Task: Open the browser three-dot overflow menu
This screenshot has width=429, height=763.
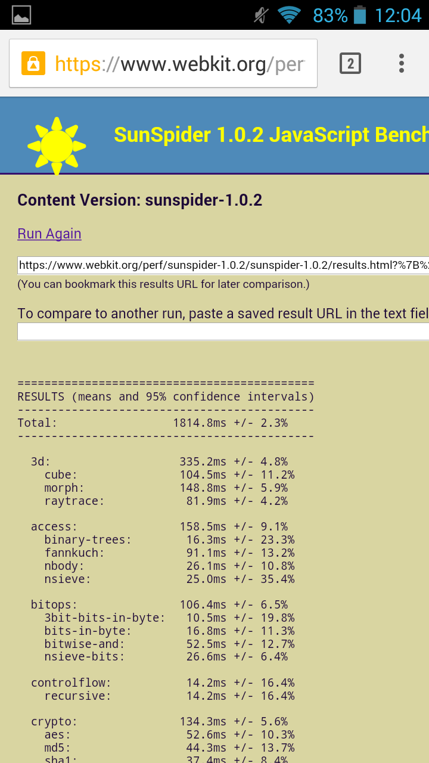Action: (x=402, y=63)
